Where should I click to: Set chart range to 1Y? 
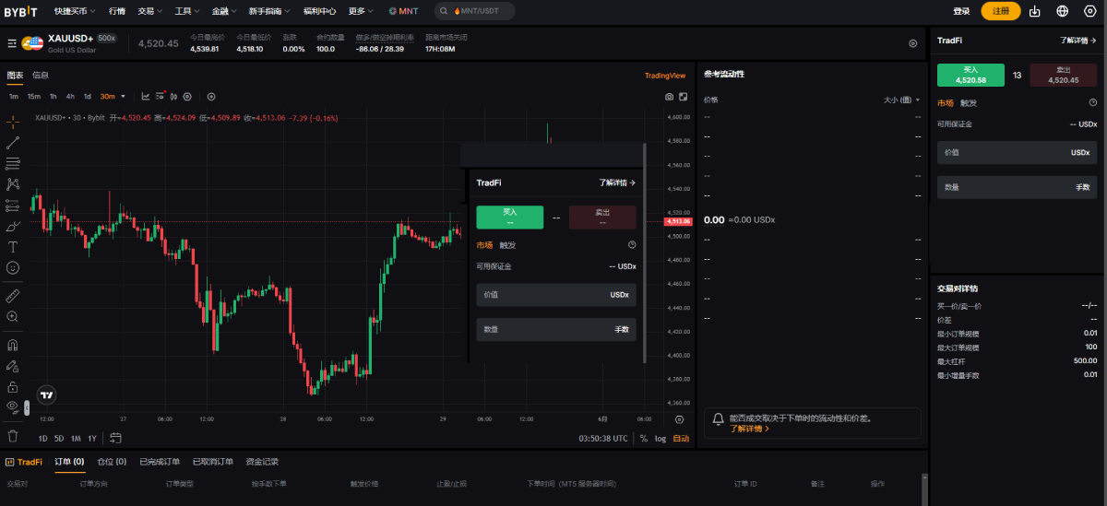click(x=91, y=438)
